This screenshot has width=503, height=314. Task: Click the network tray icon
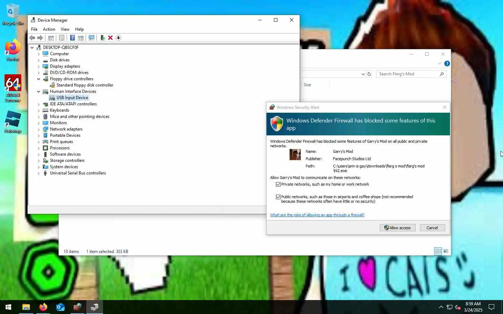pos(450,307)
